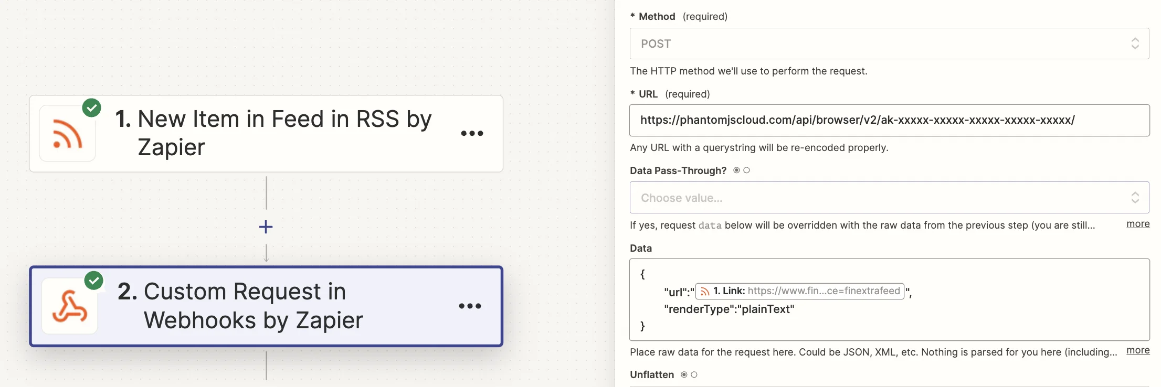Click Method dropdown arrows
The height and width of the screenshot is (387, 1161).
tap(1135, 44)
